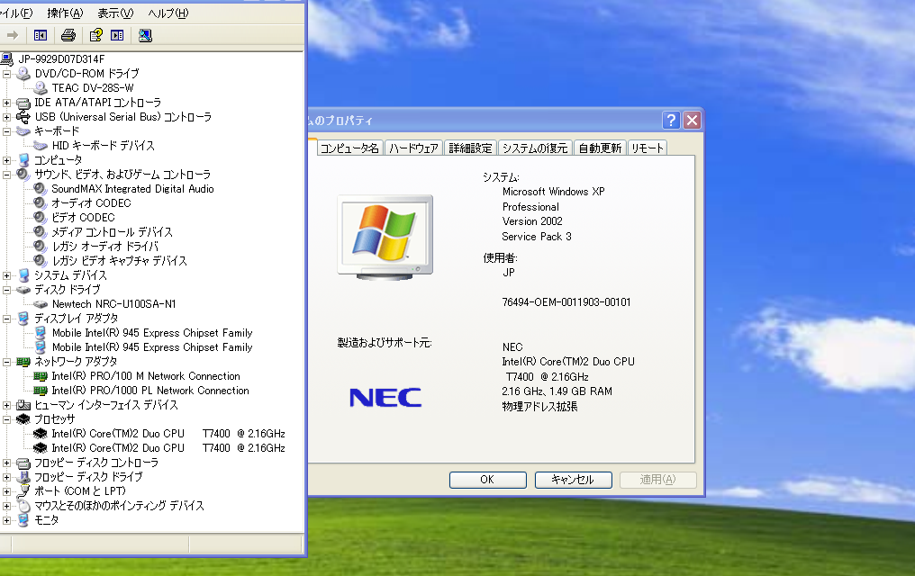Image resolution: width=915 pixels, height=576 pixels.
Task: Open the 操作(A) menu
Action: [65, 13]
